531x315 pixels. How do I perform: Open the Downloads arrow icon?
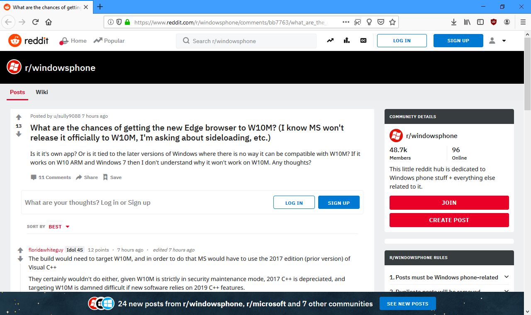pyautogui.click(x=454, y=22)
